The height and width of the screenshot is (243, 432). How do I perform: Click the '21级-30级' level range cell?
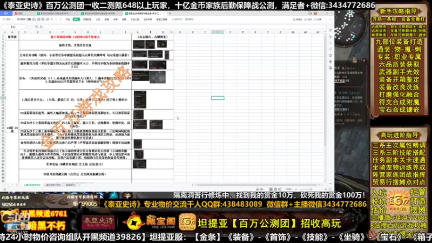pos(12,129)
